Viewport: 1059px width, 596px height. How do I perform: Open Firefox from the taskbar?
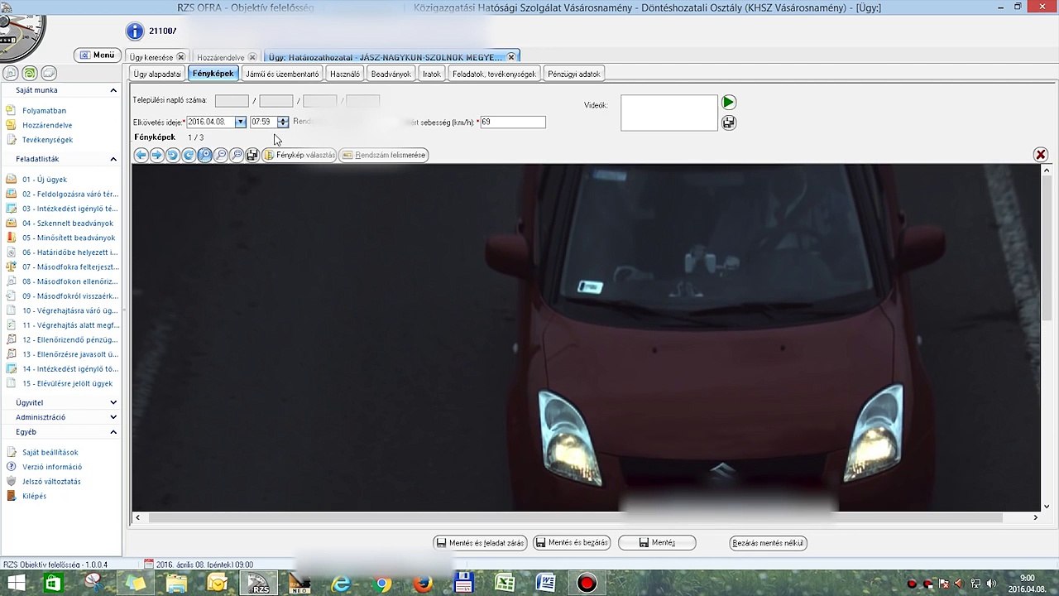[x=423, y=584]
